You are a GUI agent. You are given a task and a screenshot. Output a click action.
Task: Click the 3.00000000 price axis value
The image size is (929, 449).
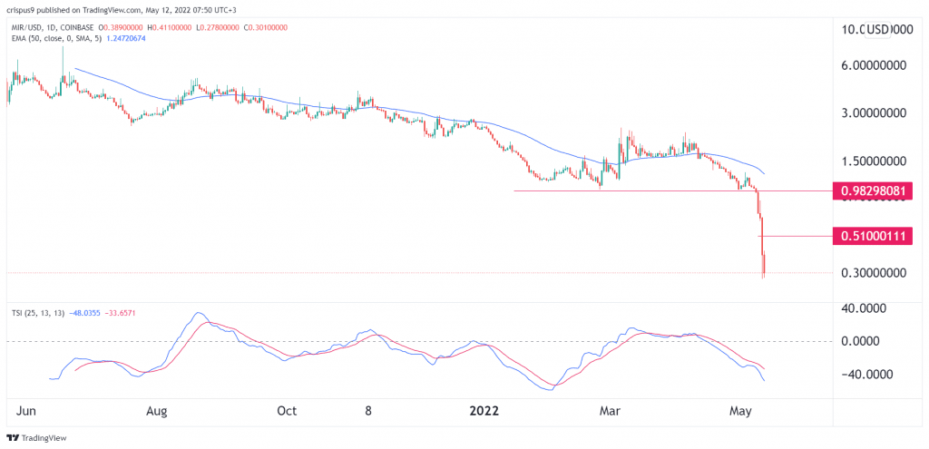[872, 113]
